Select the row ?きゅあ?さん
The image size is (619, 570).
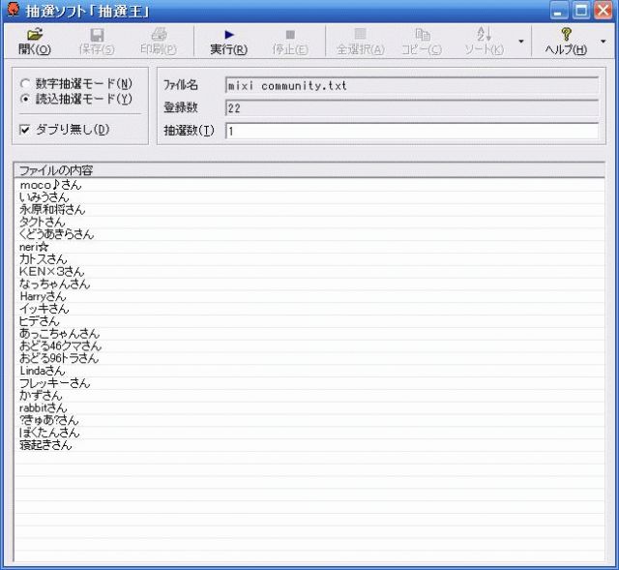(x=309, y=420)
